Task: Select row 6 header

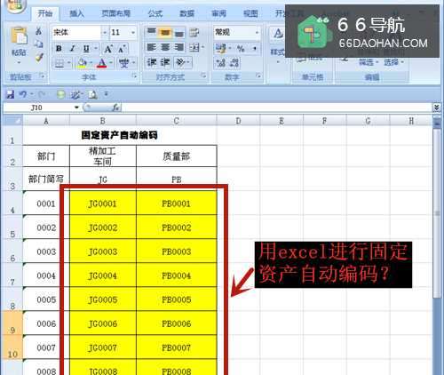Action: 12,251
